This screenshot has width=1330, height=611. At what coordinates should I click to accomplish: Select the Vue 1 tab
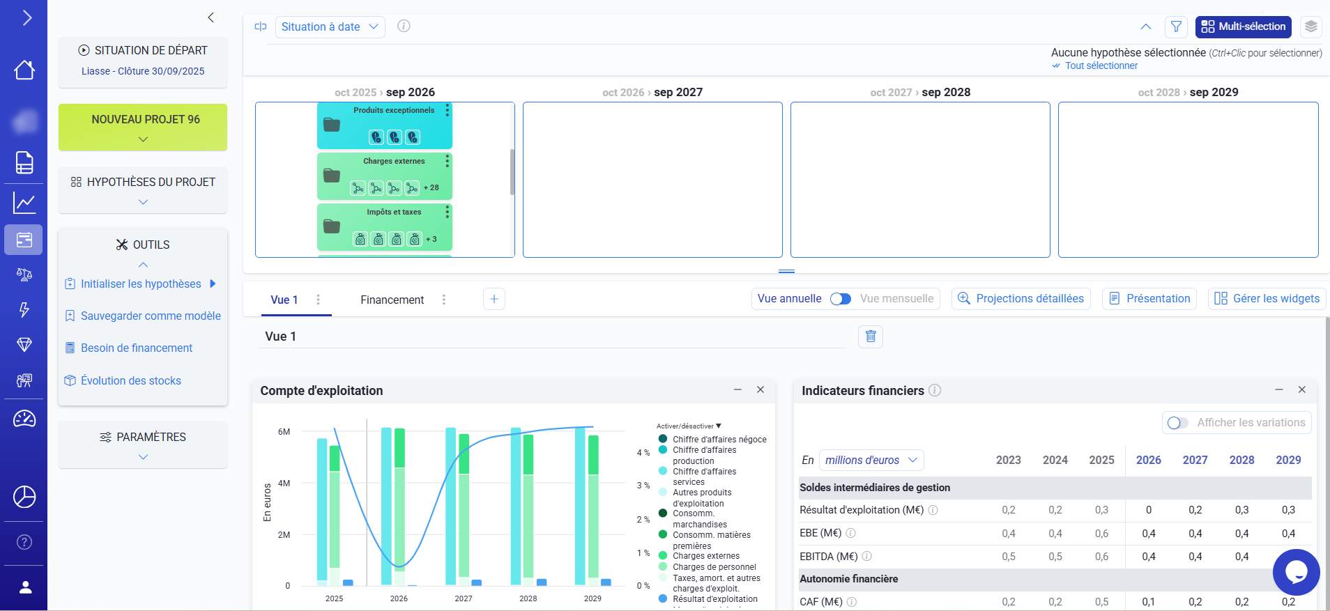(x=284, y=300)
